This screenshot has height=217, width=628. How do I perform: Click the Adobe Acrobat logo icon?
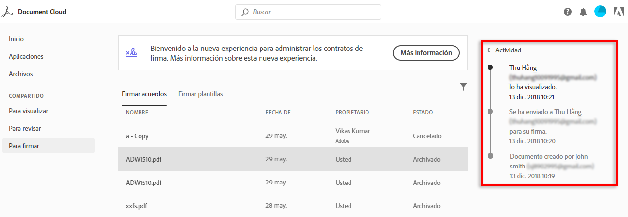(8, 12)
